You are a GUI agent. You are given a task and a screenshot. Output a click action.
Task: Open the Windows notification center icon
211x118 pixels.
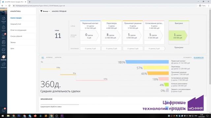[207, 116]
